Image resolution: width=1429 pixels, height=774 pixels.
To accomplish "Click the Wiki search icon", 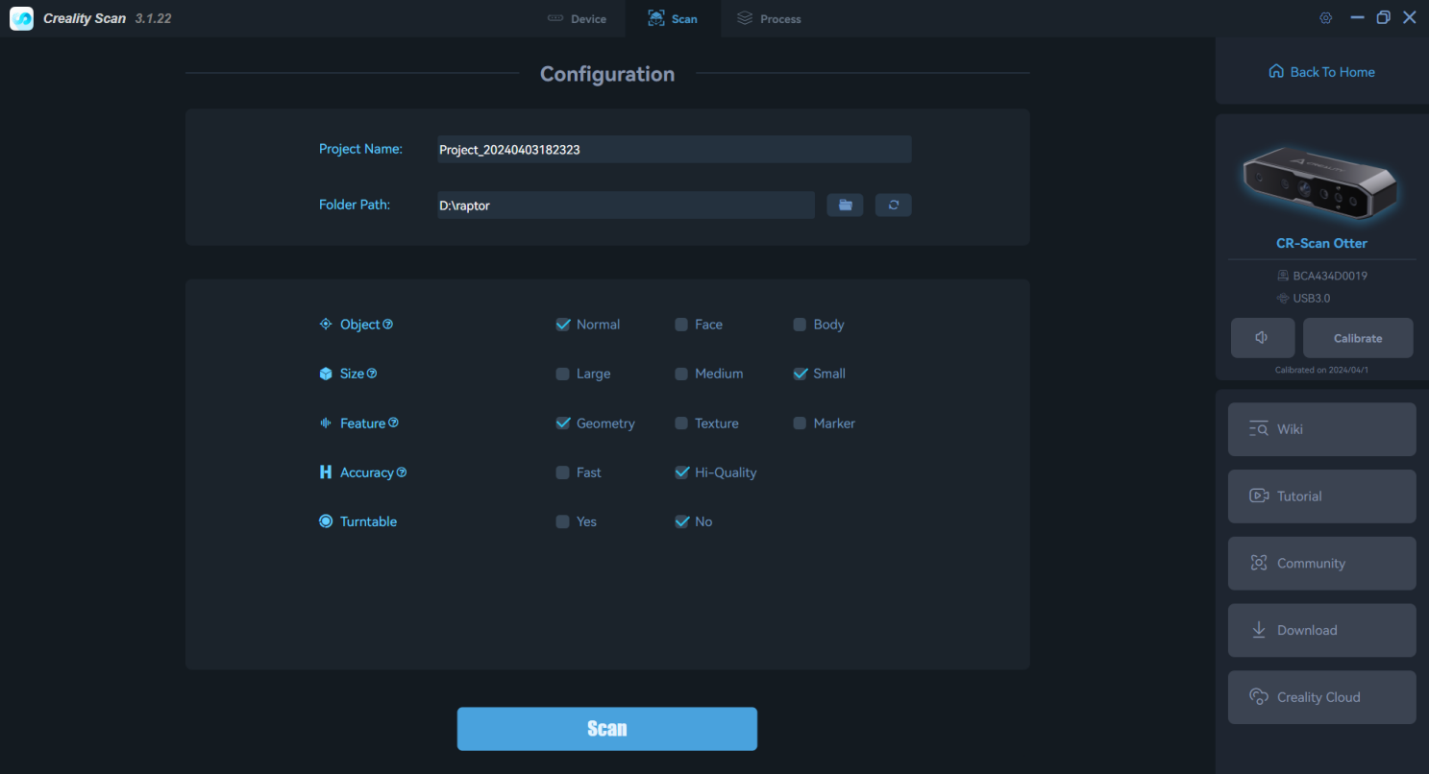I will coord(1259,429).
